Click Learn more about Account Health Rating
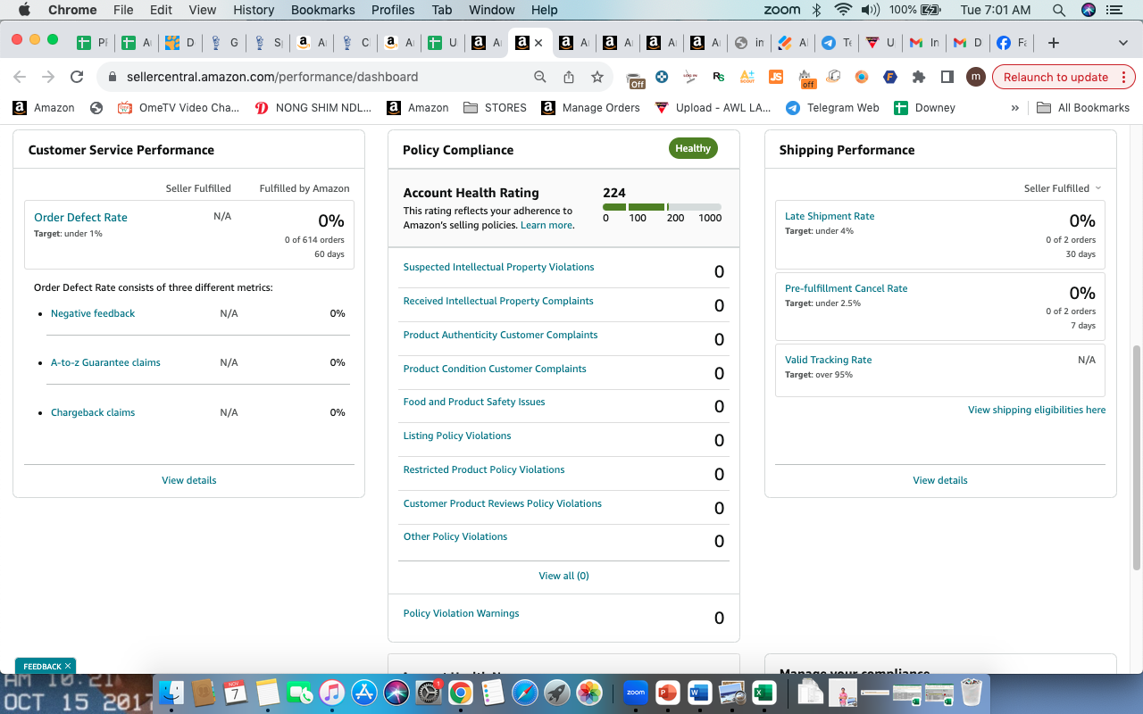This screenshot has width=1143, height=714. click(x=546, y=225)
